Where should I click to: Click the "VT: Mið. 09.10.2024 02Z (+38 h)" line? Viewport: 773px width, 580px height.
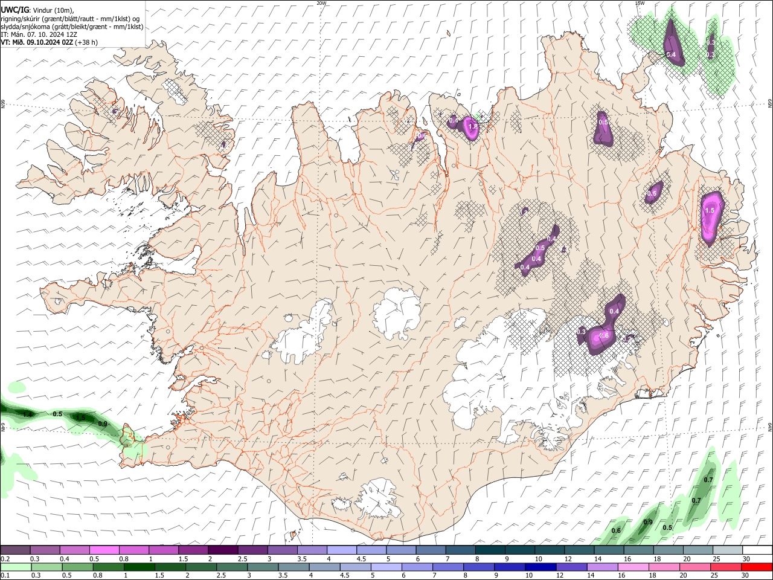pos(50,42)
